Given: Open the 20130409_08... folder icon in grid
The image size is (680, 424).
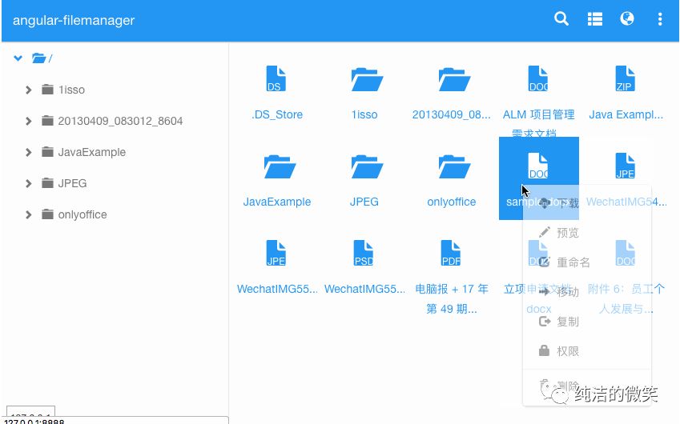Looking at the screenshot, I should pyautogui.click(x=454, y=79).
